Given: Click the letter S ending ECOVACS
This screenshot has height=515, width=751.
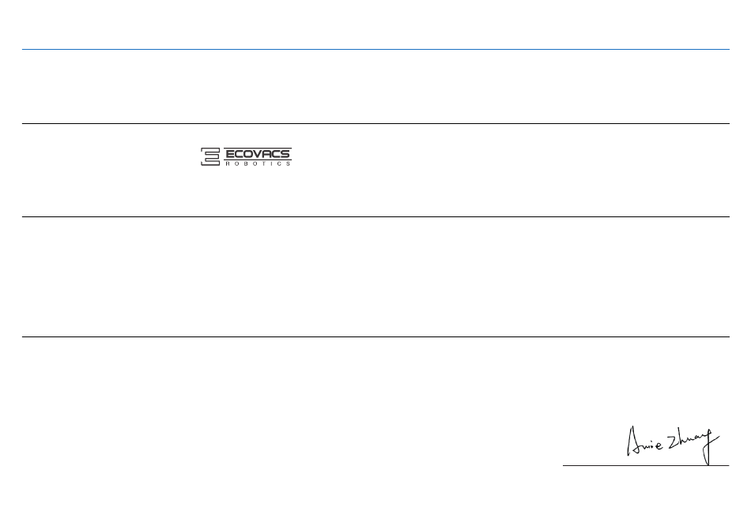Looking at the screenshot, I should pyautogui.click(x=285, y=154).
